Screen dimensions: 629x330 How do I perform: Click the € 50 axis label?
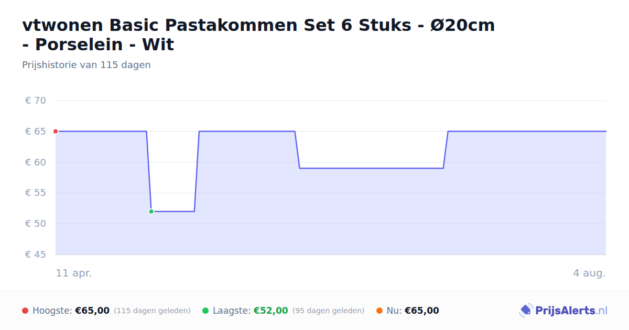point(35,224)
